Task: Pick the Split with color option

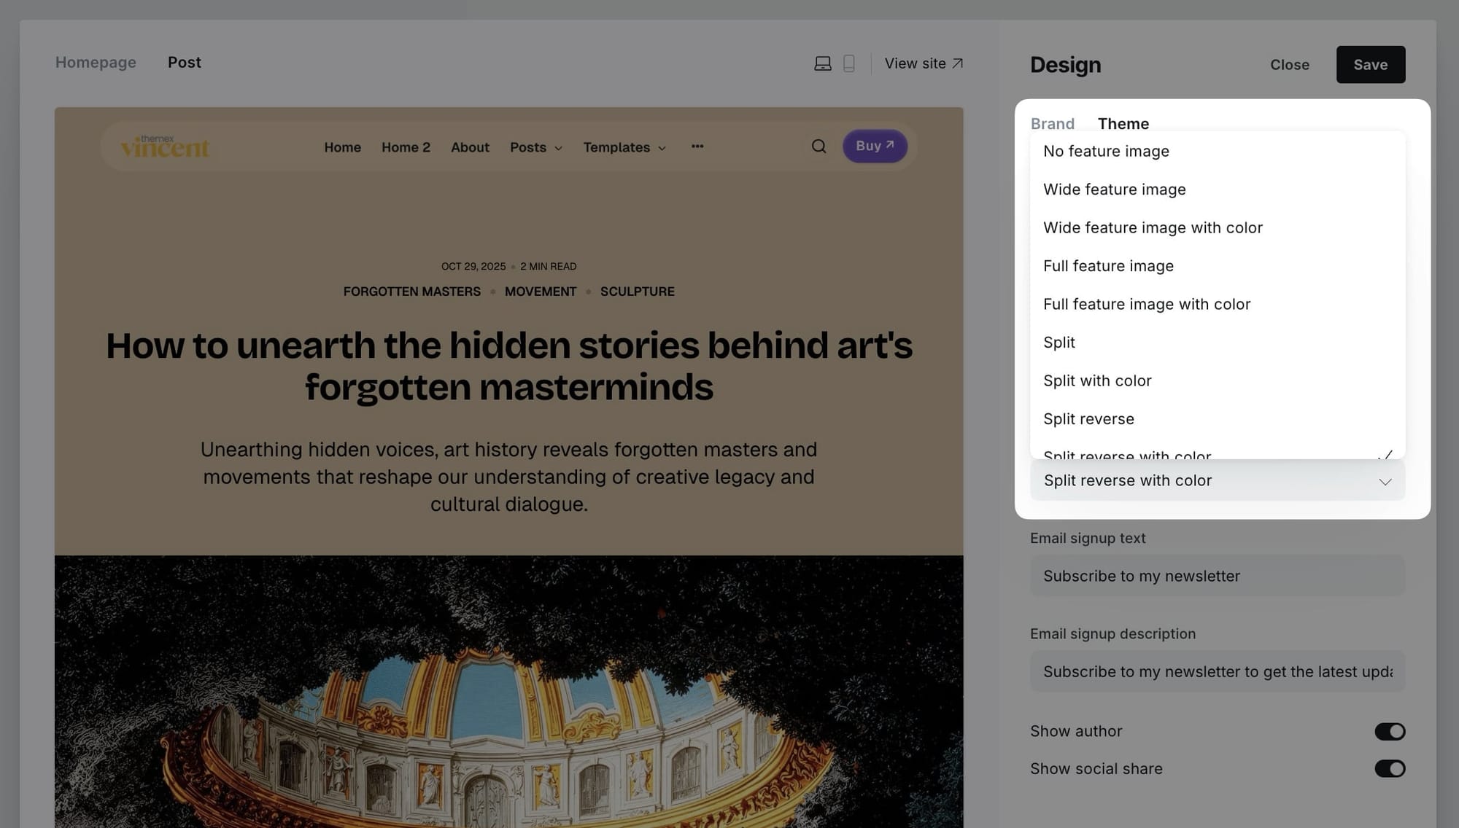Action: tap(1096, 380)
